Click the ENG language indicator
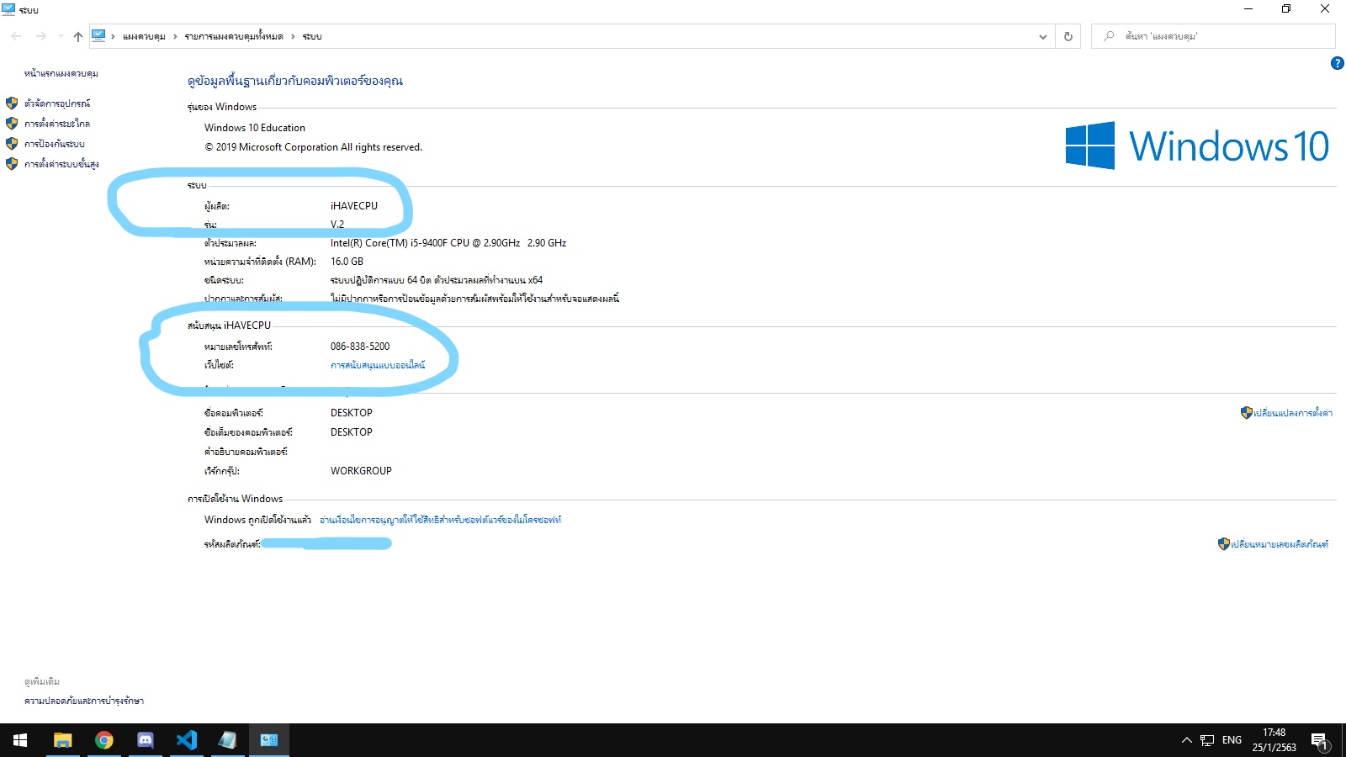The width and height of the screenshot is (1346, 757). (1232, 740)
